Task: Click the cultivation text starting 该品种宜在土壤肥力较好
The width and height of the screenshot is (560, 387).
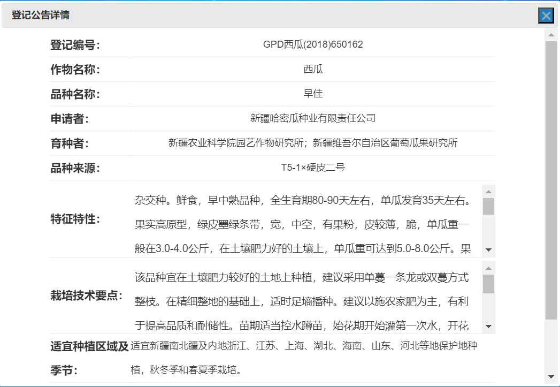Action: (302, 278)
